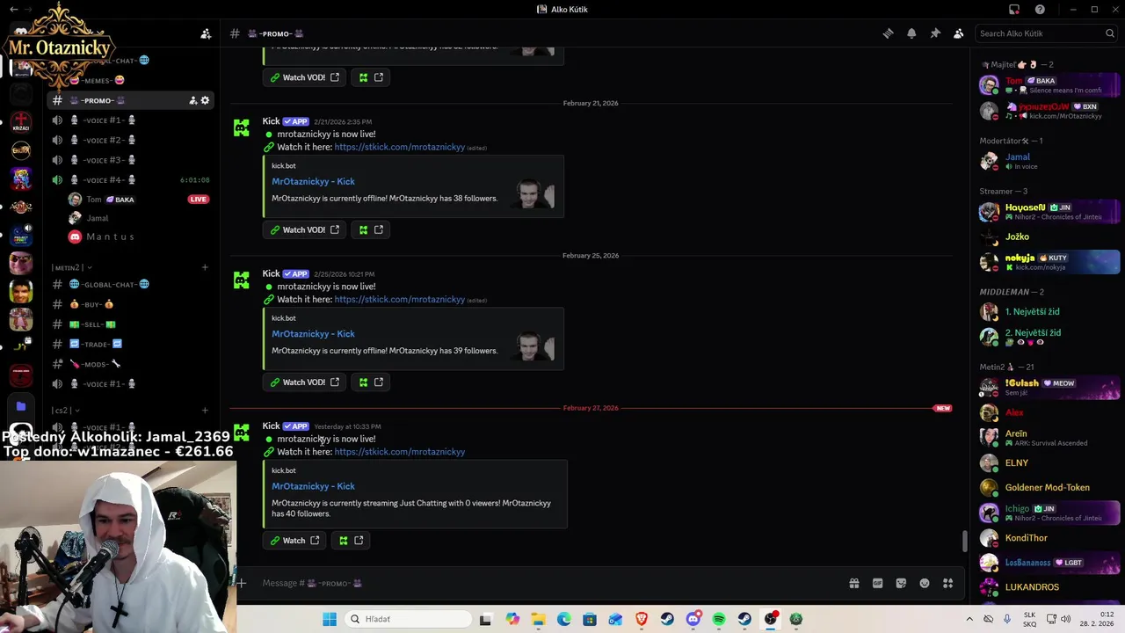Select user Jamal in voice channel
1125x633 pixels.
click(x=98, y=218)
